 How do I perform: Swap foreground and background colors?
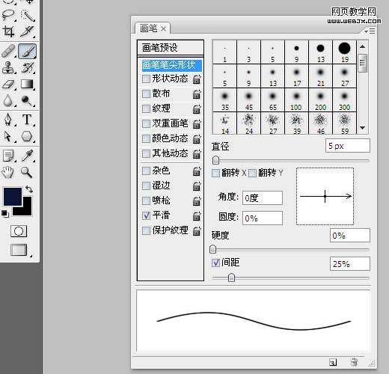(29, 189)
